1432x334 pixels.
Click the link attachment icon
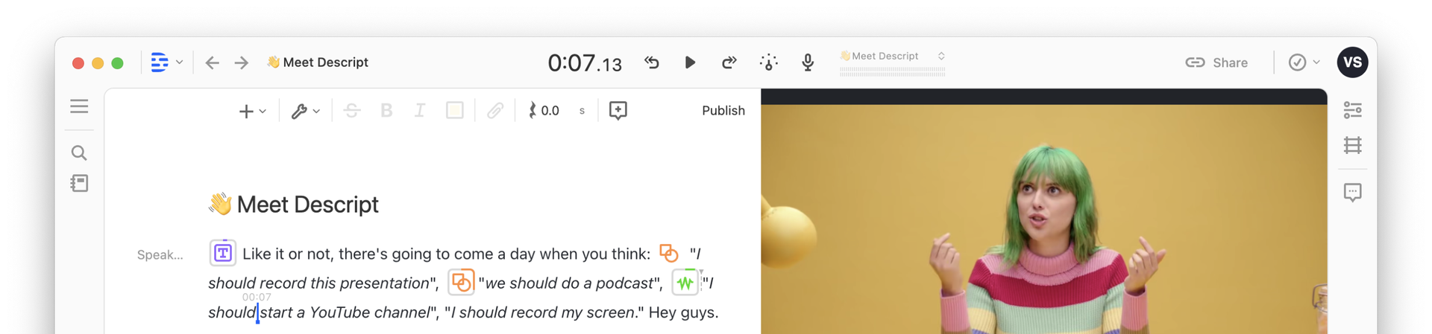coord(495,111)
